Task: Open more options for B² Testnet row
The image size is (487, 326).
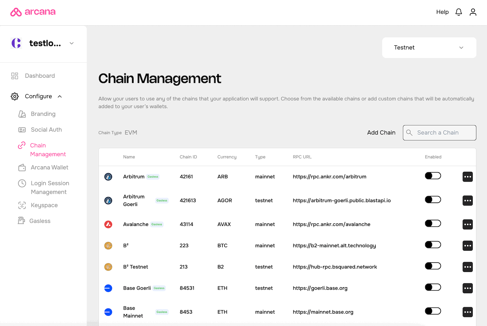Action: pos(468,267)
